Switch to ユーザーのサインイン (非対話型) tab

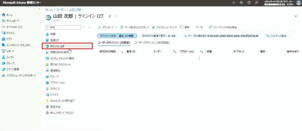152,42
